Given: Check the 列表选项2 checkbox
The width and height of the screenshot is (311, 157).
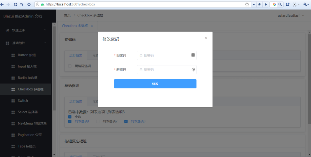Looking at the screenshot, I should [98, 121].
